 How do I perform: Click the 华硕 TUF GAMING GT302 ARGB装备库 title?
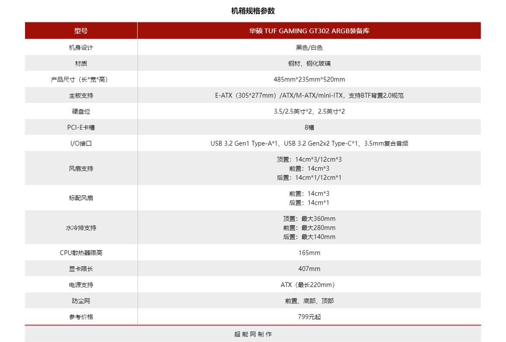pos(309,31)
